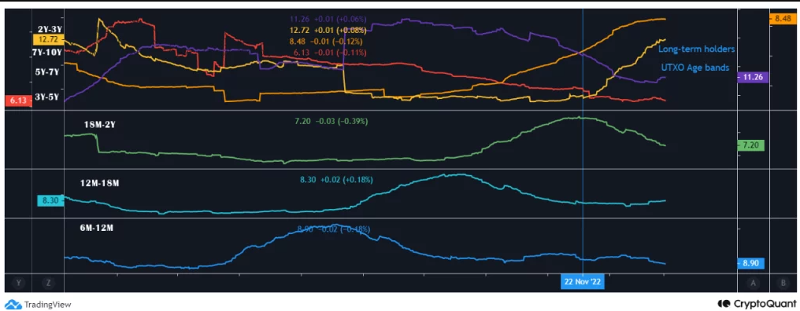This screenshot has height=311, width=800.
Task: Click the 12M-18M pane label
Action: pos(99,183)
